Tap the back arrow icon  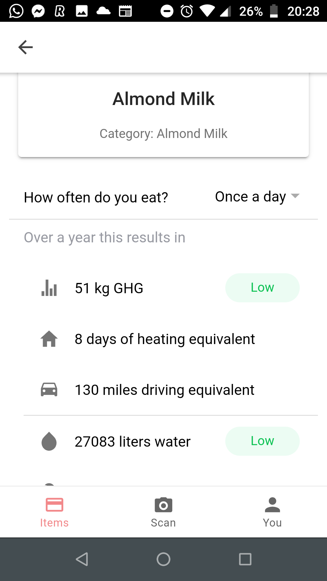click(25, 47)
